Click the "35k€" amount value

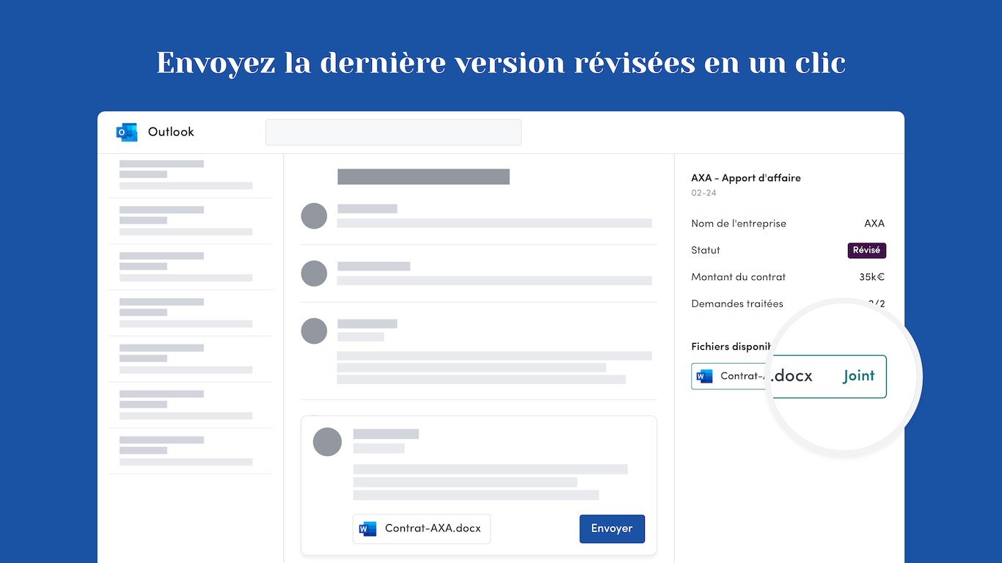(872, 277)
